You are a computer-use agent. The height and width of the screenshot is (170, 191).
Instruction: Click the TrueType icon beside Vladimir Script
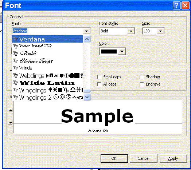[15, 61]
